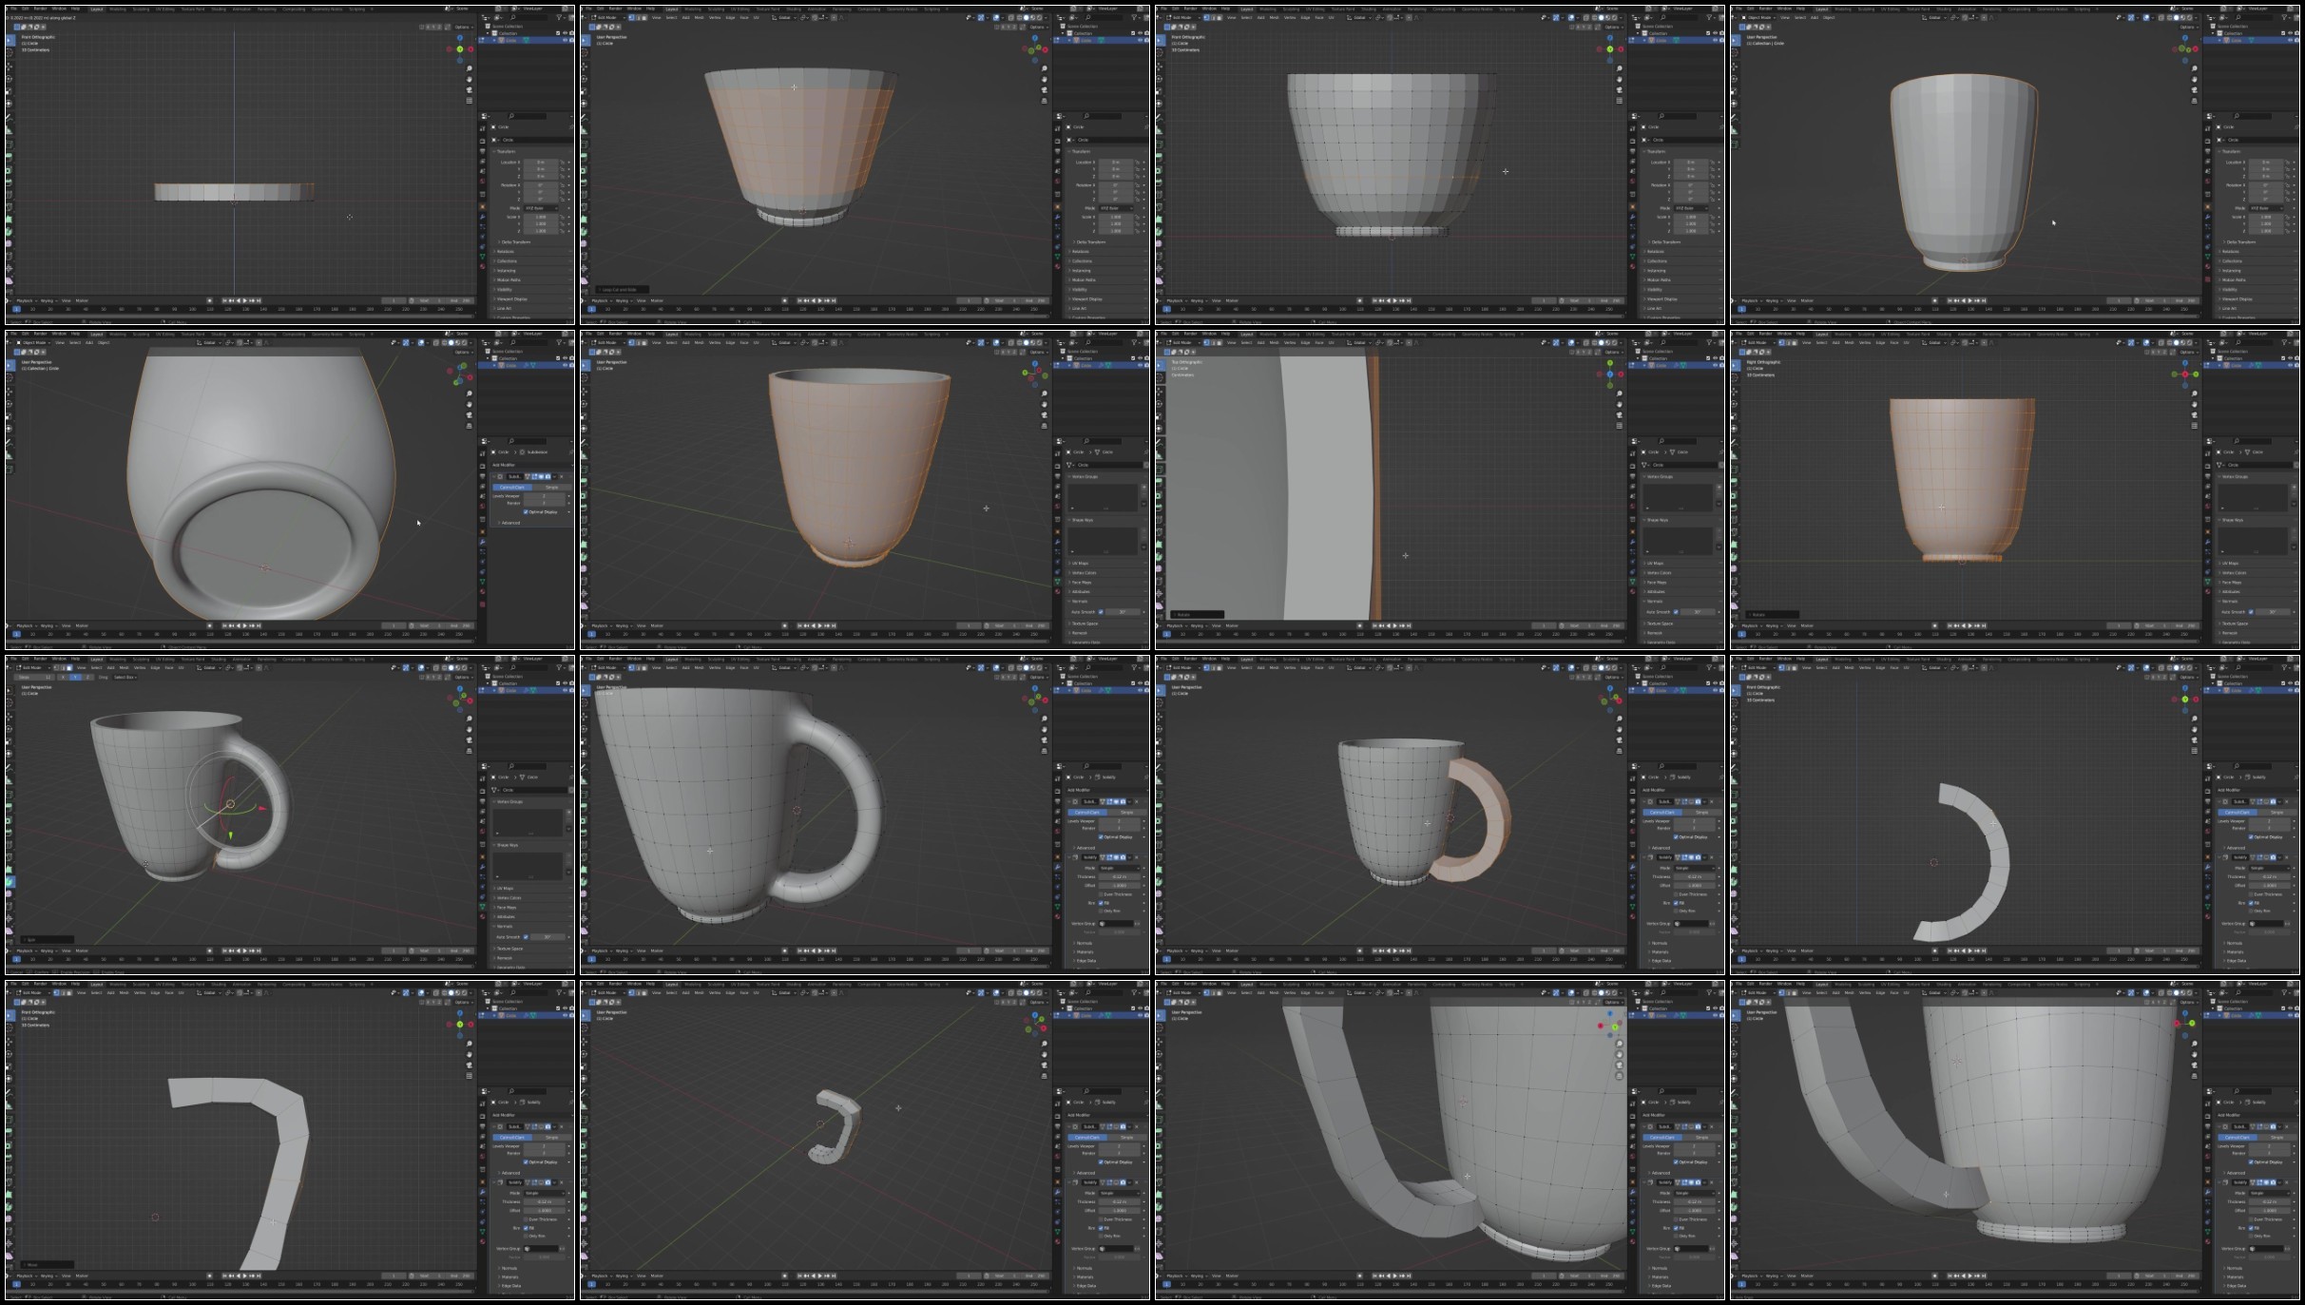This screenshot has width=2305, height=1305.
Task: In the half-ring arc frame, toggle Even Thickness checkbox
Action: (2251, 894)
